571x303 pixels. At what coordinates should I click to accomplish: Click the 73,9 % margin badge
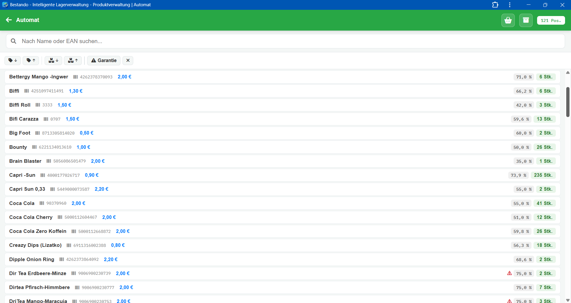point(518,175)
